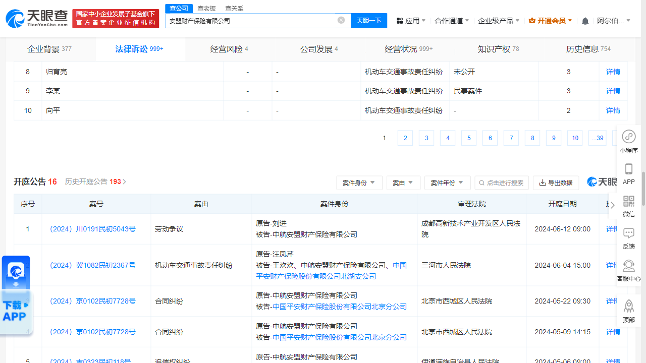Screen dimensions: 646x363
Task: Open the 案件身份 filter dropdown
Action: tap(359, 183)
